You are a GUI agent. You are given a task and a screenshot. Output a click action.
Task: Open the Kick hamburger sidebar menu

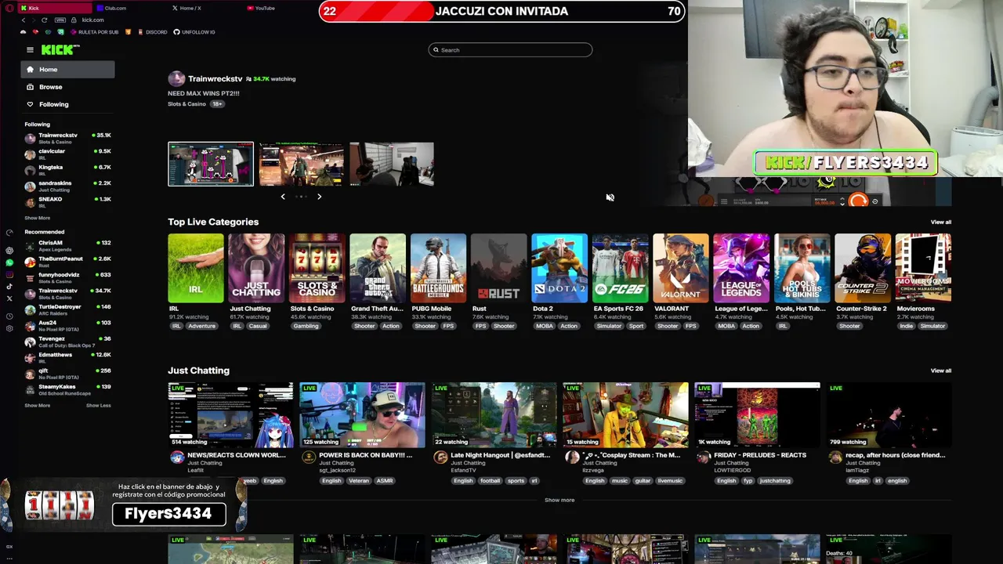(30, 49)
